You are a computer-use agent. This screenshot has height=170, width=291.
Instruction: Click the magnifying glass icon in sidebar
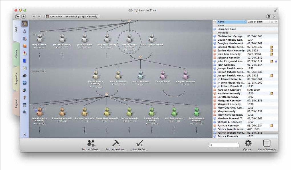click(25, 112)
